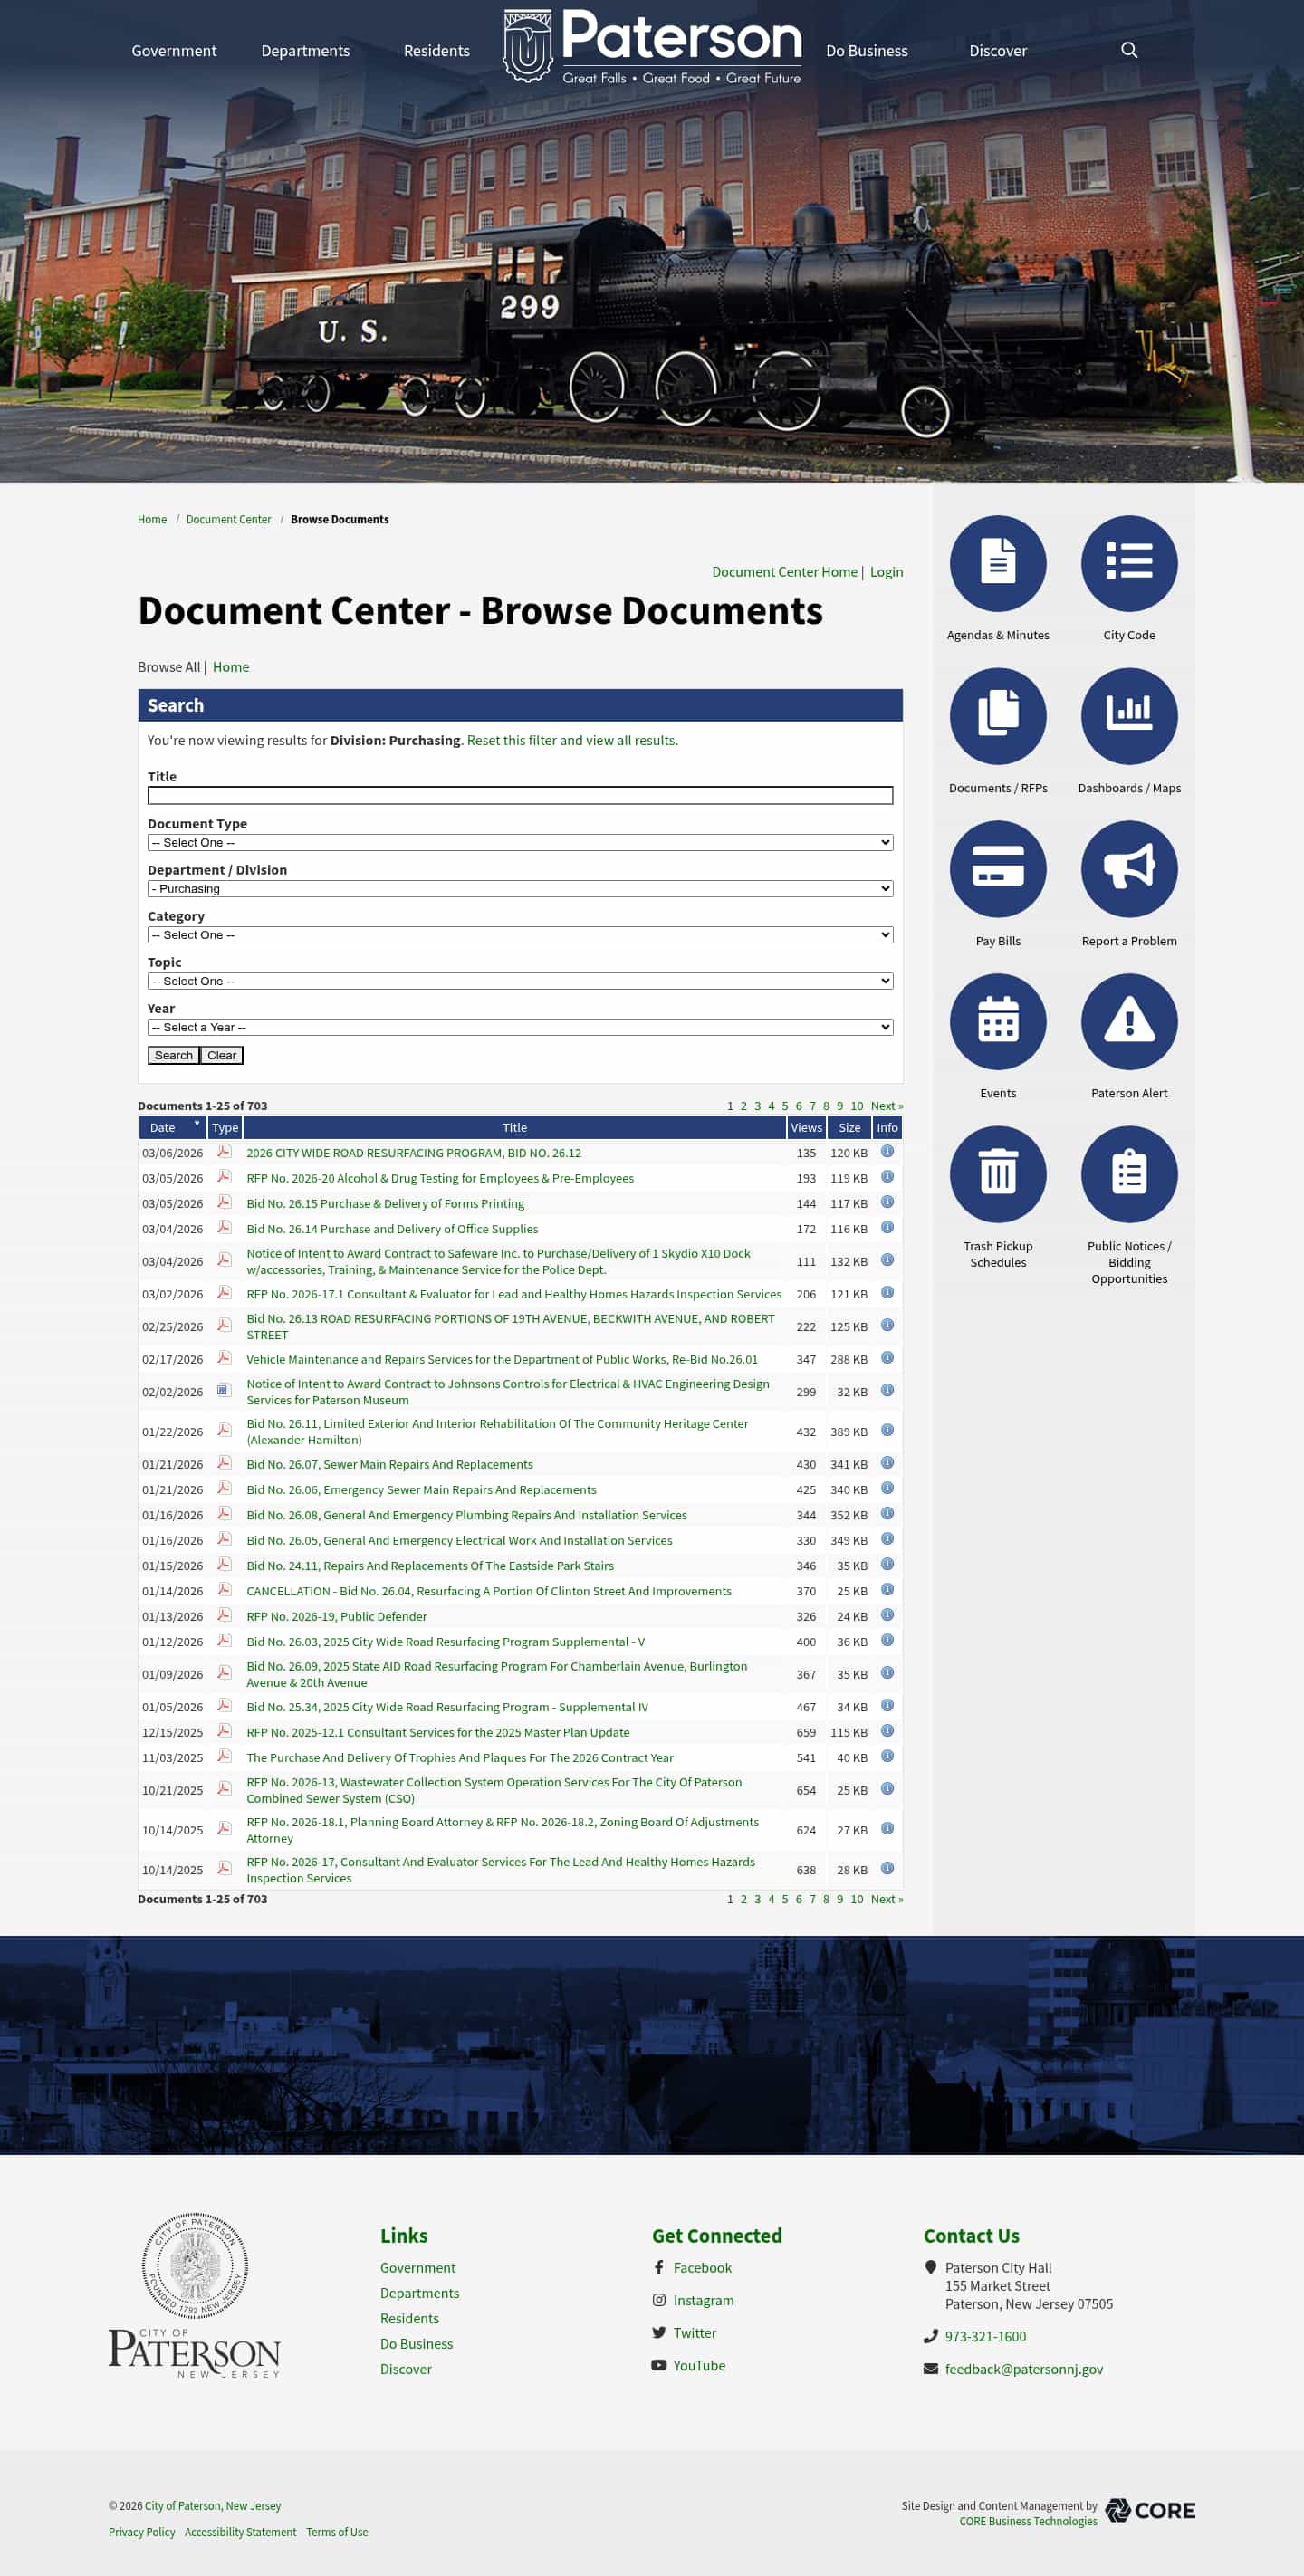The width and height of the screenshot is (1304, 2576).
Task: Click the Login link
Action: point(886,572)
